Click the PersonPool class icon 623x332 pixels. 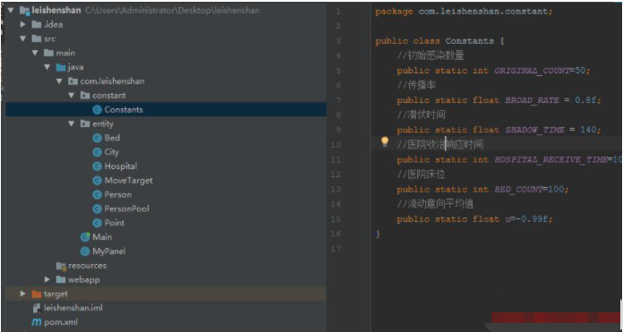click(x=97, y=209)
